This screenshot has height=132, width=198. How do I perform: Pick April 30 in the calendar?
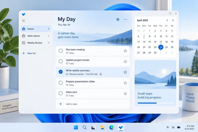tap(155, 53)
